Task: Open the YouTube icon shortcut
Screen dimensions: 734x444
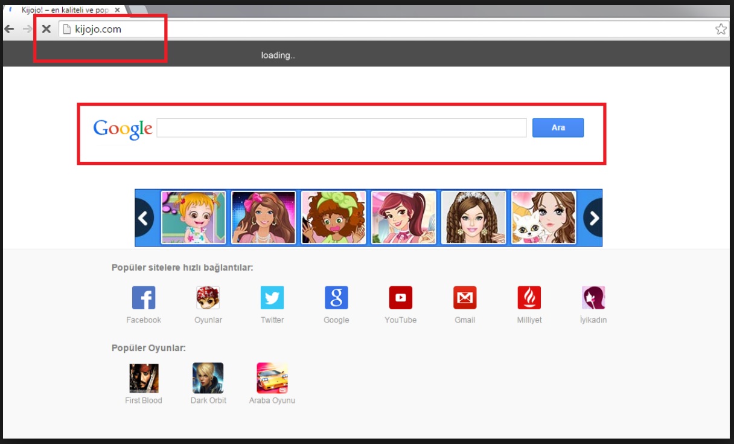Action: 401,297
